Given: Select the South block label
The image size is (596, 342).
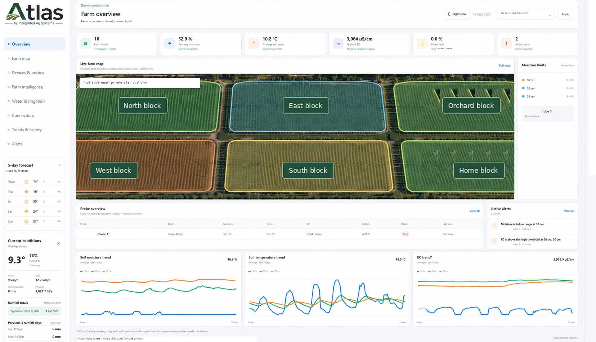Looking at the screenshot, I should 308,170.
